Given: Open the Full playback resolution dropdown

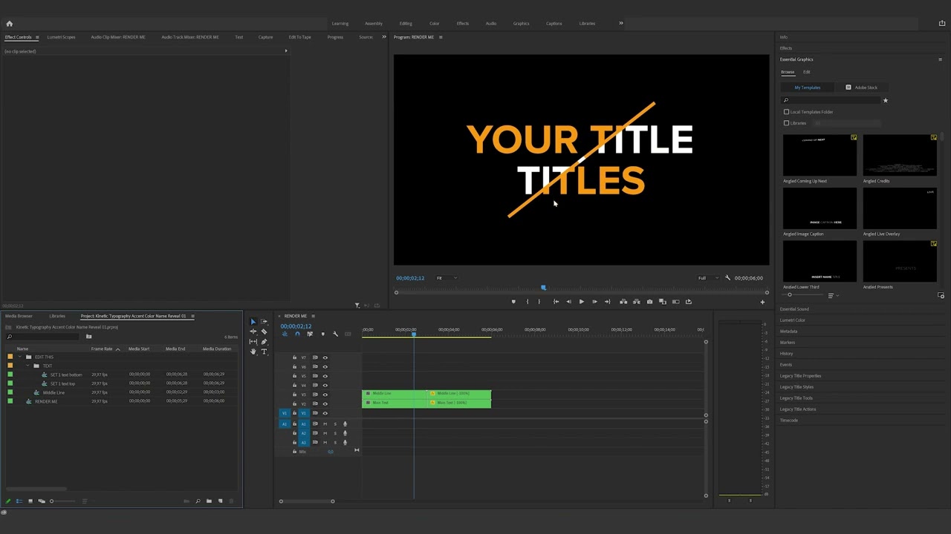Looking at the screenshot, I should tap(707, 278).
